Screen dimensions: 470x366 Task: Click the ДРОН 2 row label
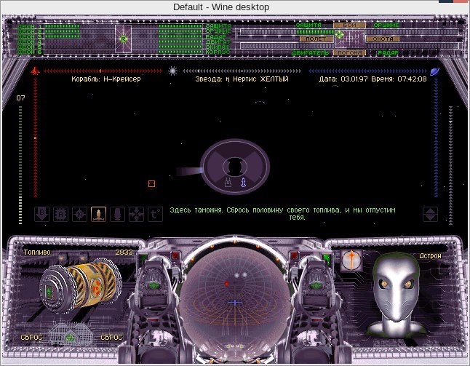[x=30, y=31]
